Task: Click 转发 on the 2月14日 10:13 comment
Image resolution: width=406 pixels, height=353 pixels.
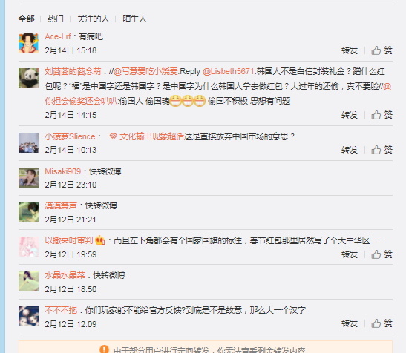Action: tap(350, 150)
